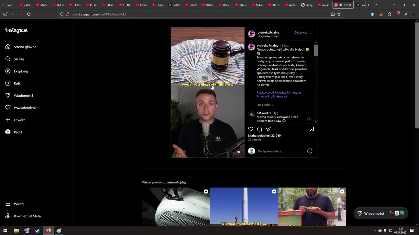Screen dimensions: 419x235
Task: Click the #ciekawostki hashtag
Action: [x=265, y=93]
